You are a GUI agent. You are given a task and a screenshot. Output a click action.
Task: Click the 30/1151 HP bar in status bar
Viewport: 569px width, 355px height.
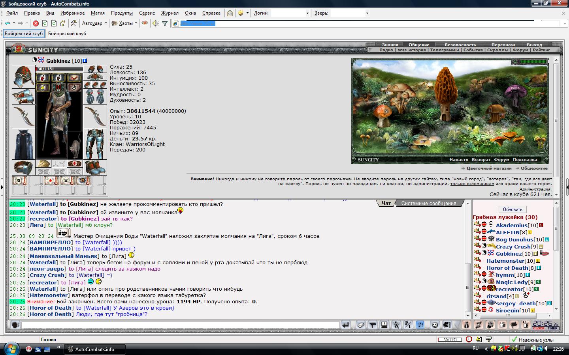pos(450,340)
